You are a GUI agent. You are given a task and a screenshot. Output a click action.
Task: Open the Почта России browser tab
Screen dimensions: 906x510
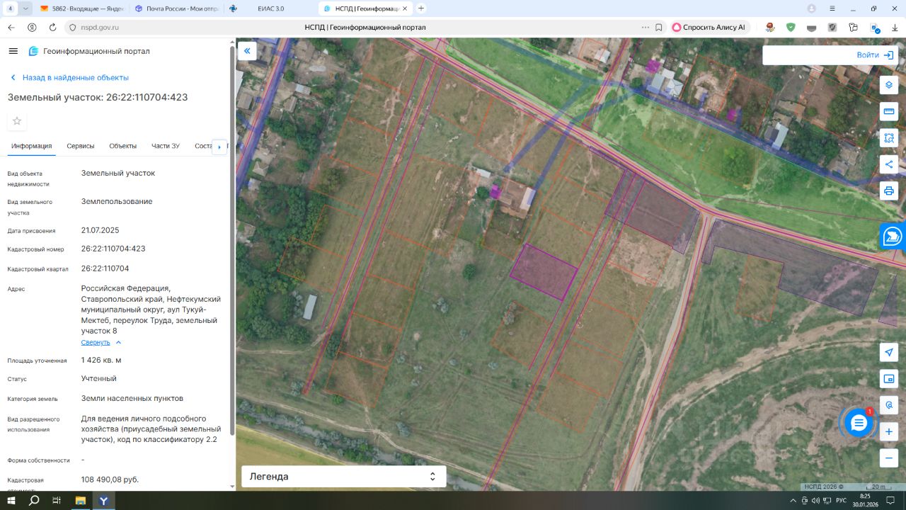175,8
